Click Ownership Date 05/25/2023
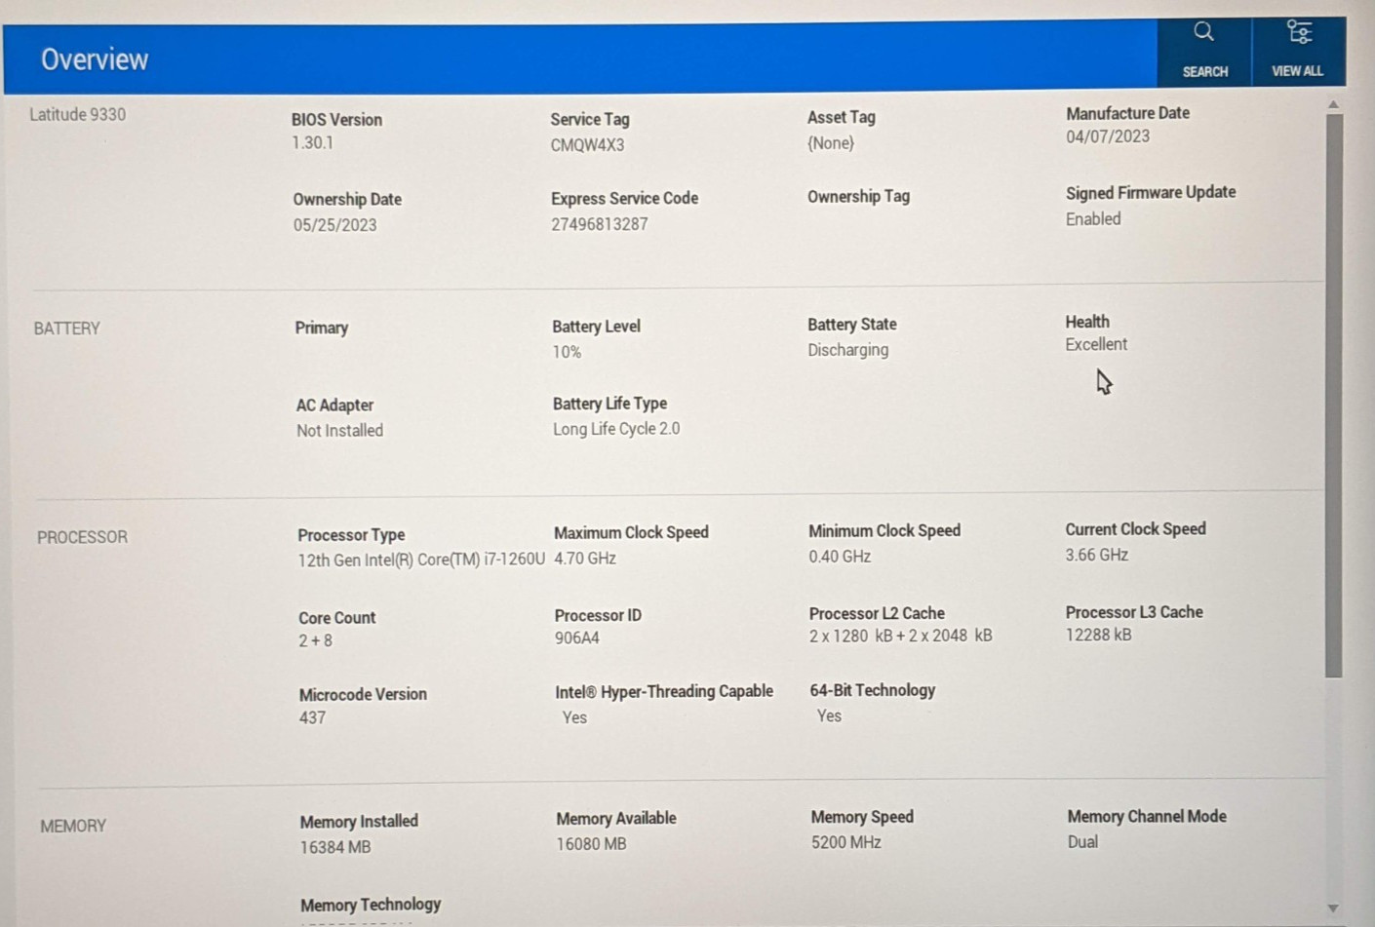 click(334, 225)
